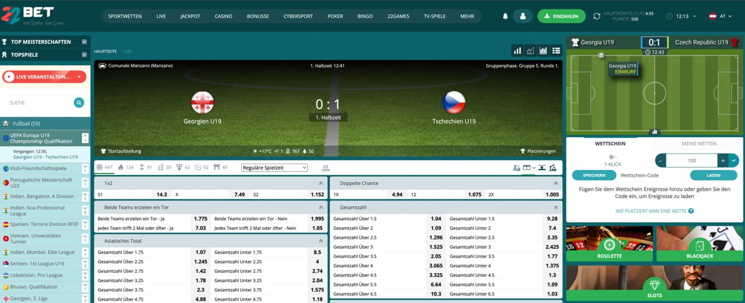745x303 pixels.
Task: Select the all-markets filter showing 447
Action: (104, 167)
